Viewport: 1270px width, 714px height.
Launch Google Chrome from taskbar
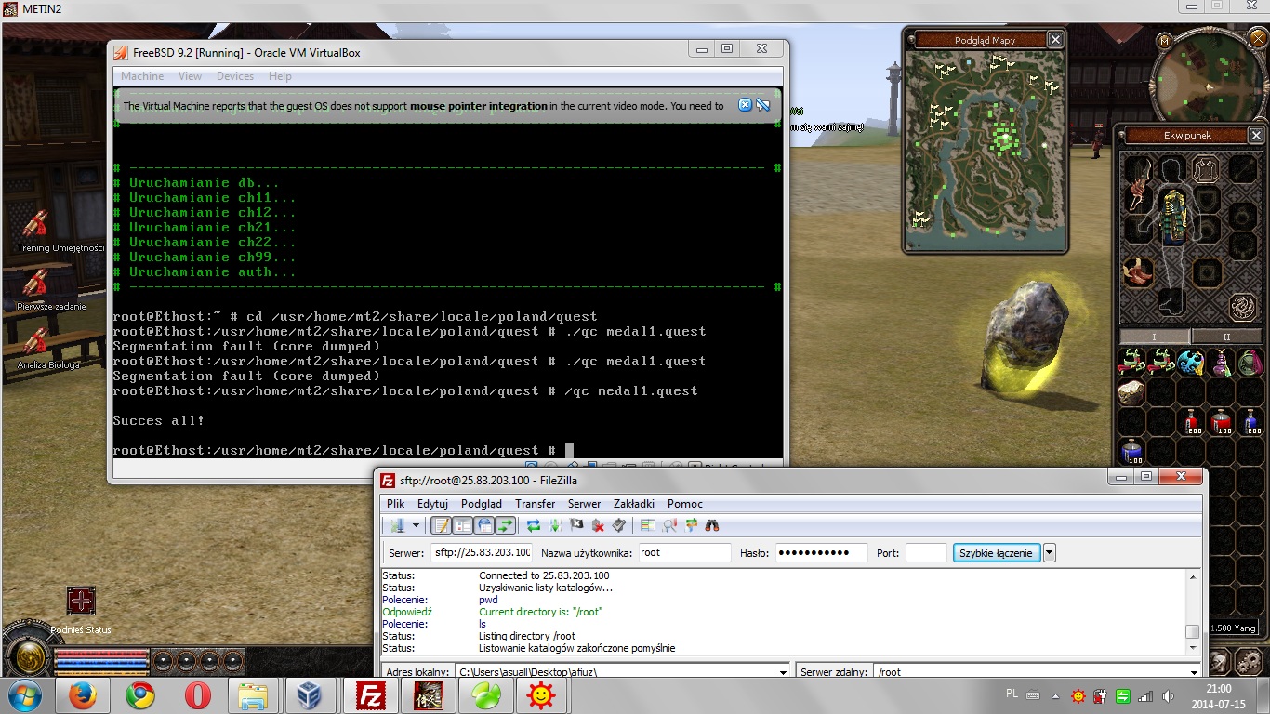(140, 695)
